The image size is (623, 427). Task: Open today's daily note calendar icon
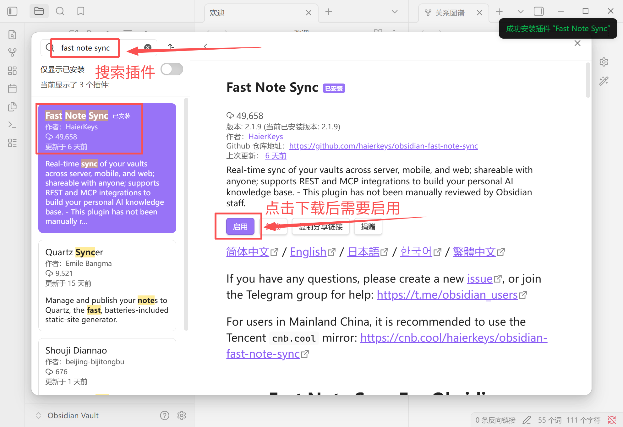point(12,89)
